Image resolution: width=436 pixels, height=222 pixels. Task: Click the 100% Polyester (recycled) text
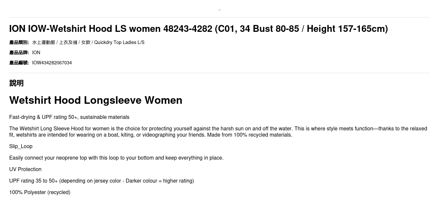pos(40,192)
